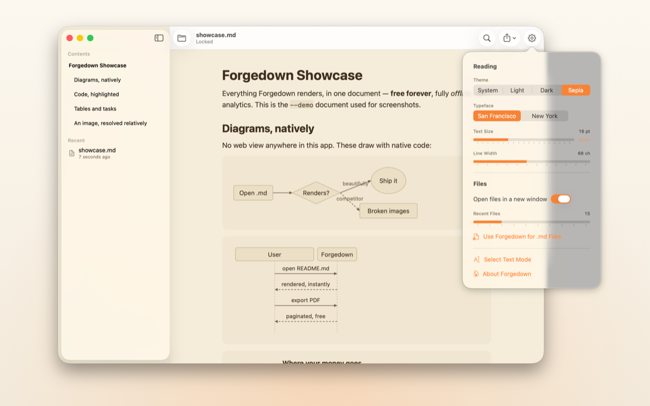Choose the San Francisco typeface
This screenshot has height=406, width=650.
pos(496,116)
